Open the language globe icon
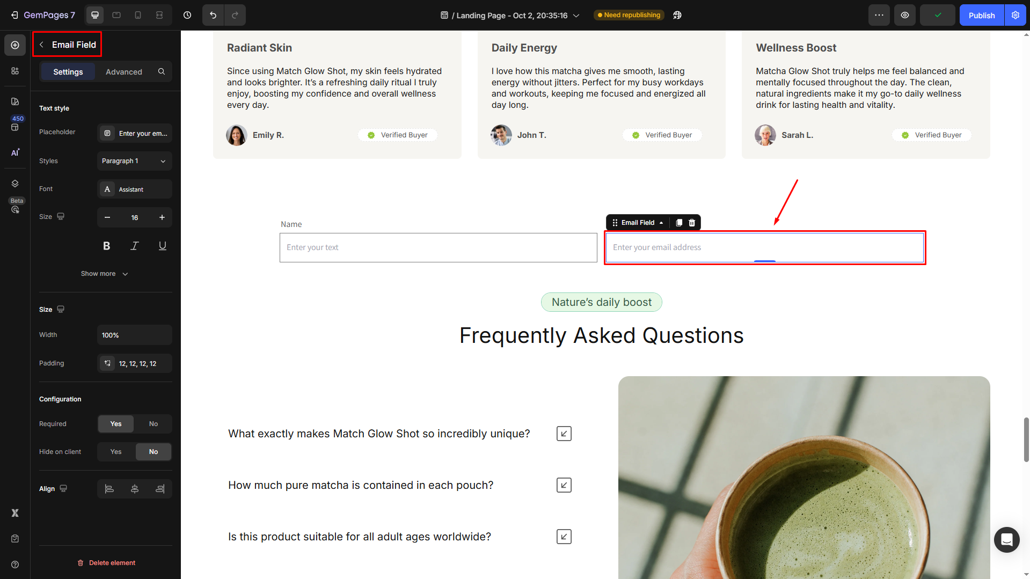Viewport: 1030px width, 579px height. point(677,15)
